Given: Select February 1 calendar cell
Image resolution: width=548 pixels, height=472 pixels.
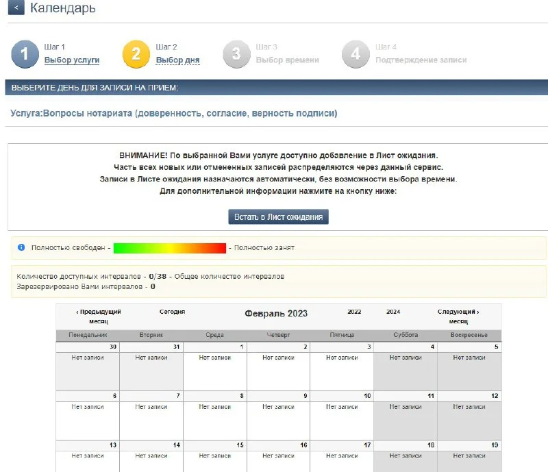Looking at the screenshot, I should tap(214, 367).
